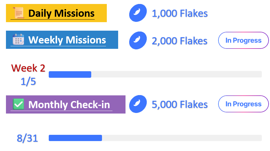Click the 1/5 weekly progress count
Screen dimensions: 270x151
point(28,82)
